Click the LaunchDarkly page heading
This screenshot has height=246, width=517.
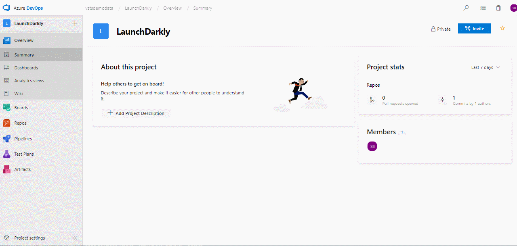(x=143, y=32)
